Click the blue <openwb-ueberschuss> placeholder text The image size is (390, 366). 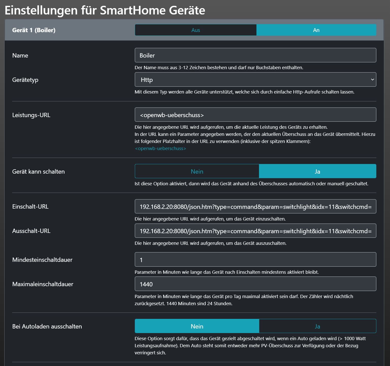pos(160,149)
